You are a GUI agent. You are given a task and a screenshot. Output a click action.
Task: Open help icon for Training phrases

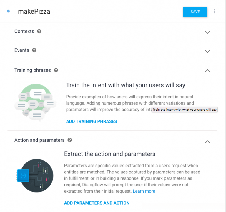click(56, 70)
